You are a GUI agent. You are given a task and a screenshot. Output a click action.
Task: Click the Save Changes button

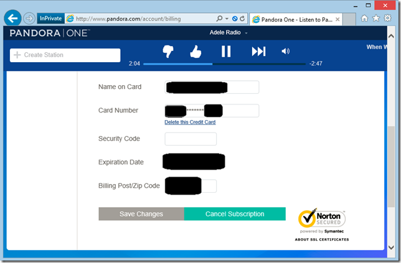[x=141, y=214]
